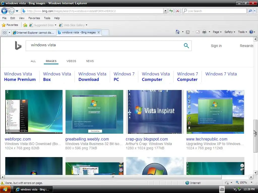This screenshot has width=258, height=193.
Task: Open the techrepublic.com XP upgrade thumbnail
Action: [215, 112]
